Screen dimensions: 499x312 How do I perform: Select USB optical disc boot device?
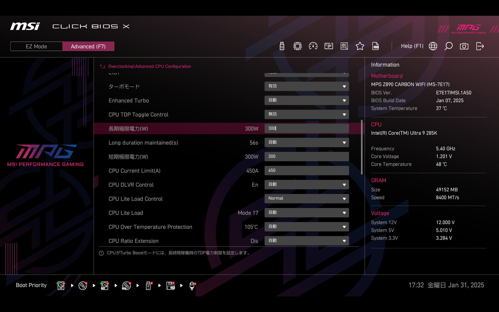127,285
